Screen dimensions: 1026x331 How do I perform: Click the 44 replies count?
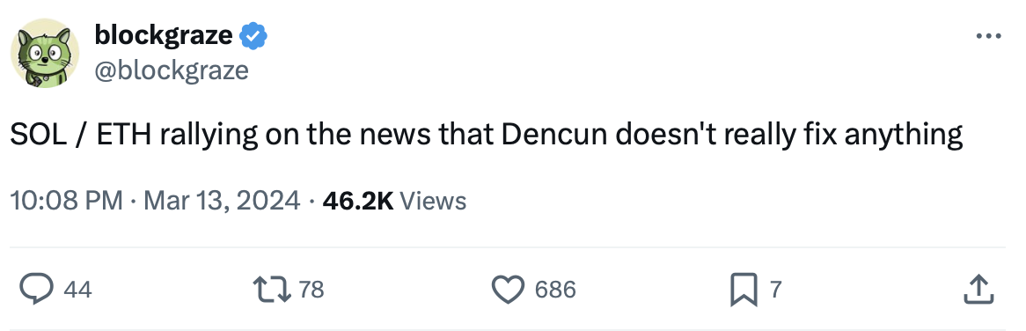[77, 289]
